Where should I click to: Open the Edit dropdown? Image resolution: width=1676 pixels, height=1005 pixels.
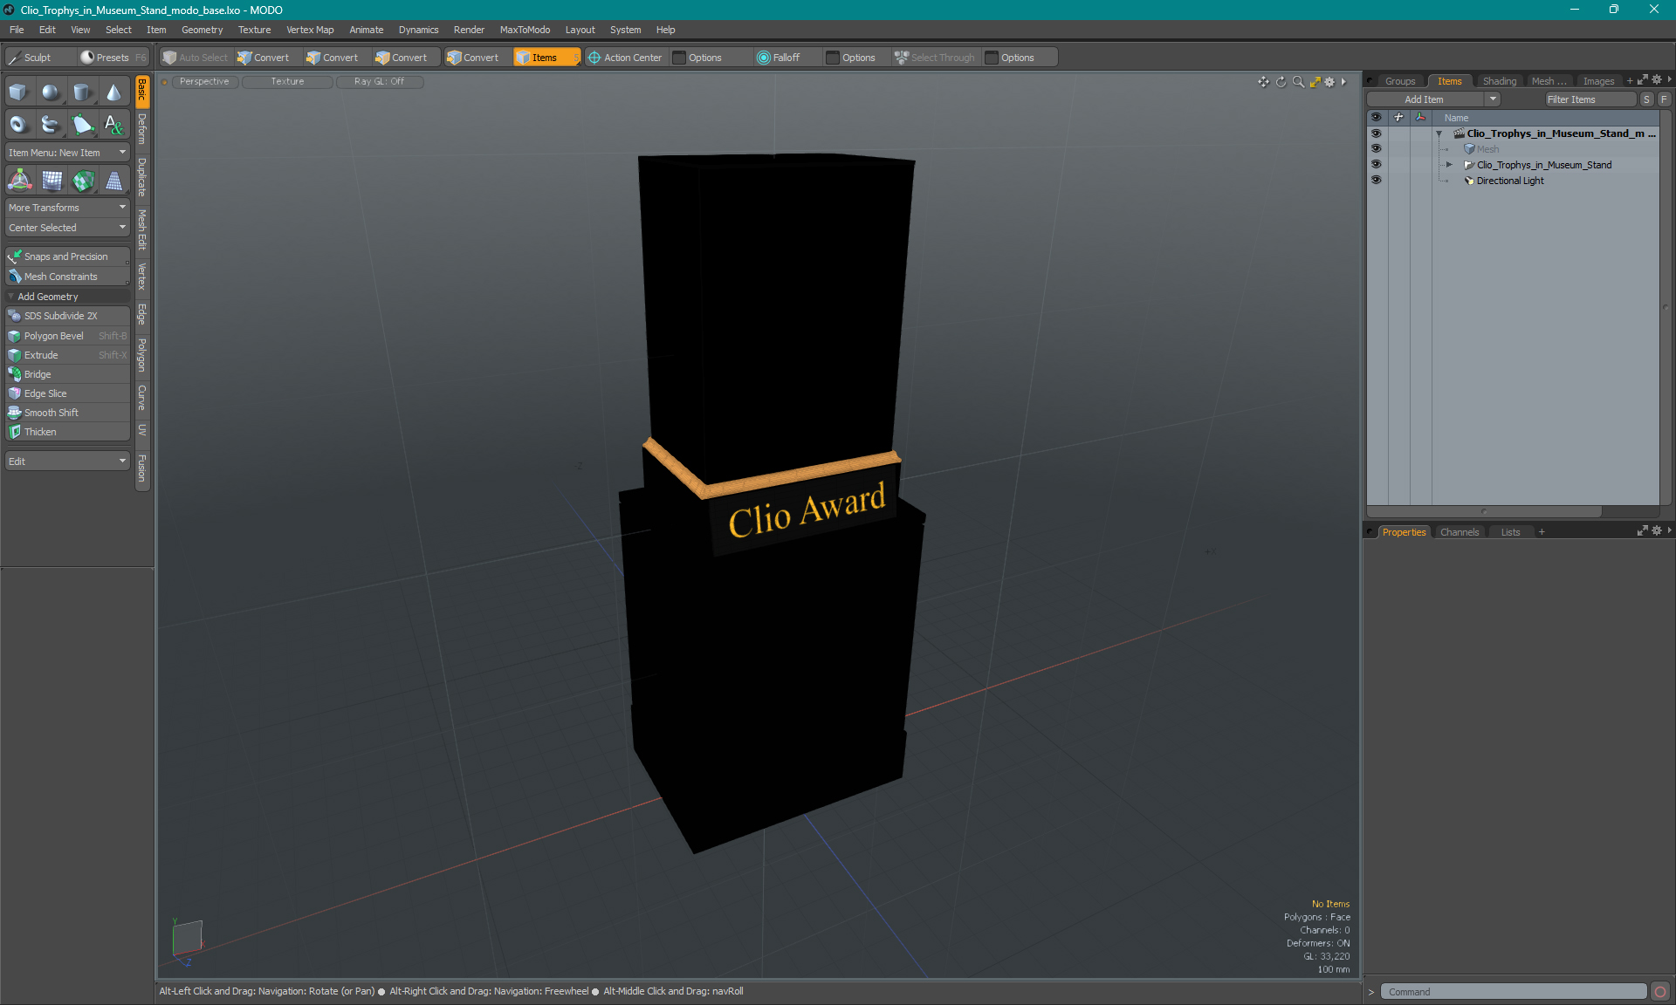pyautogui.click(x=67, y=461)
